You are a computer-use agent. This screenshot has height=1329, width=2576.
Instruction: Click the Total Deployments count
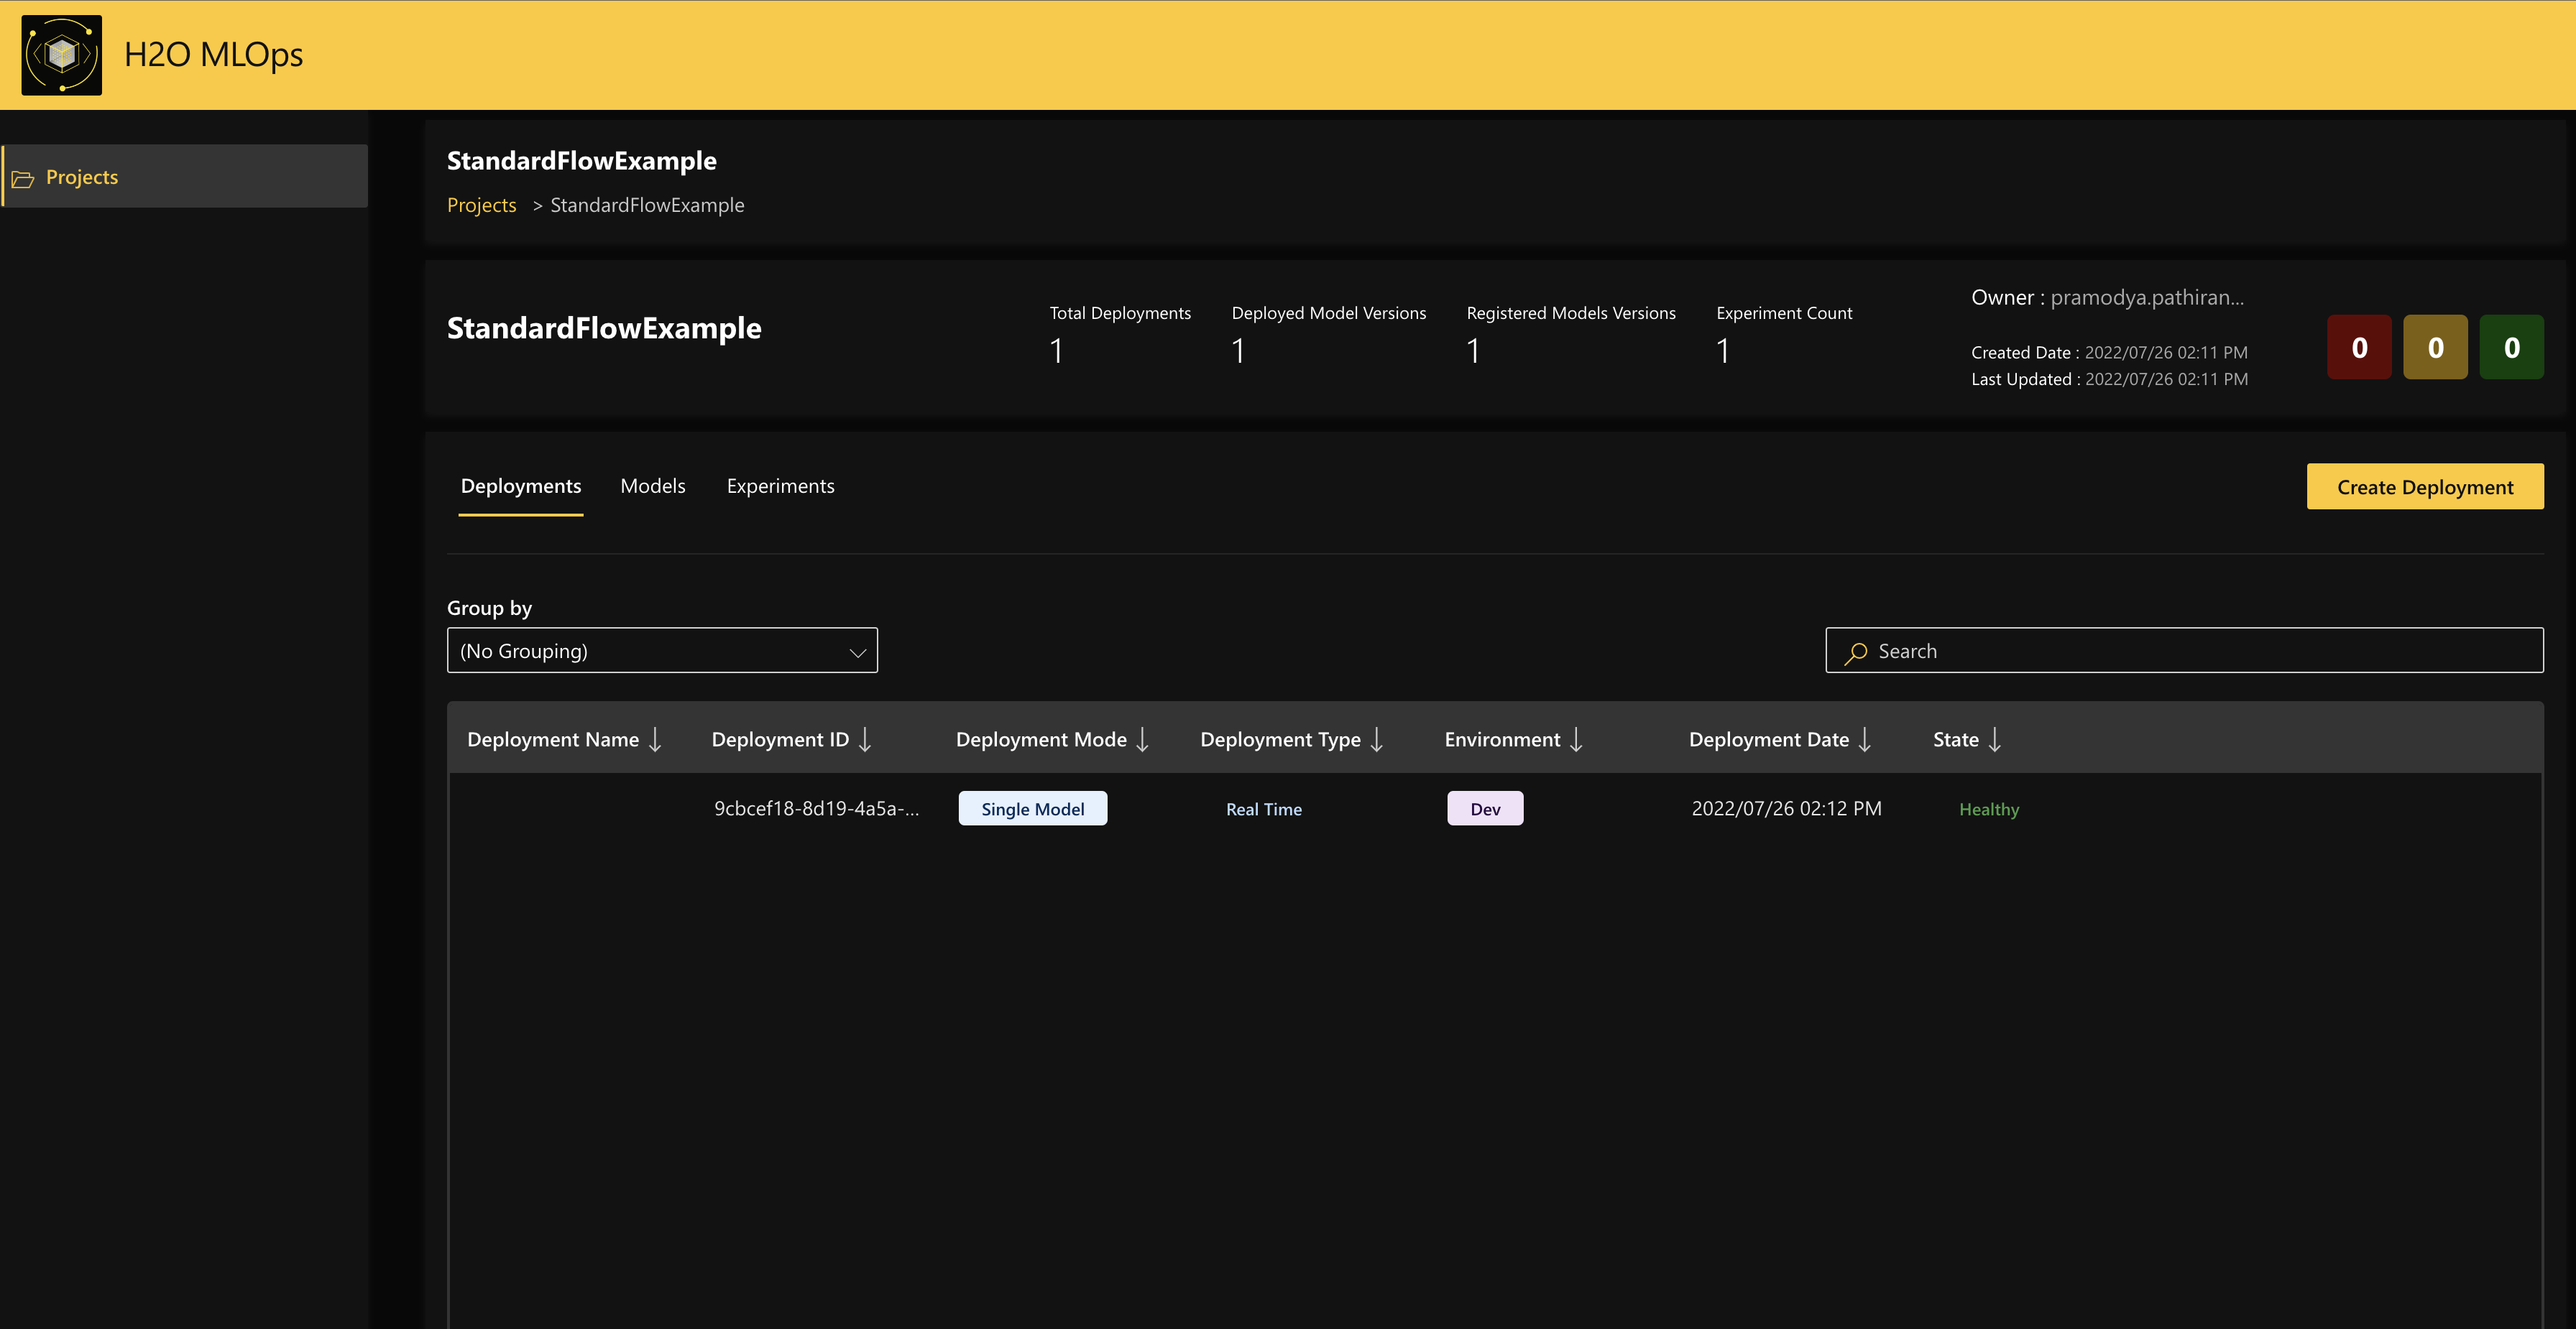coord(1056,351)
